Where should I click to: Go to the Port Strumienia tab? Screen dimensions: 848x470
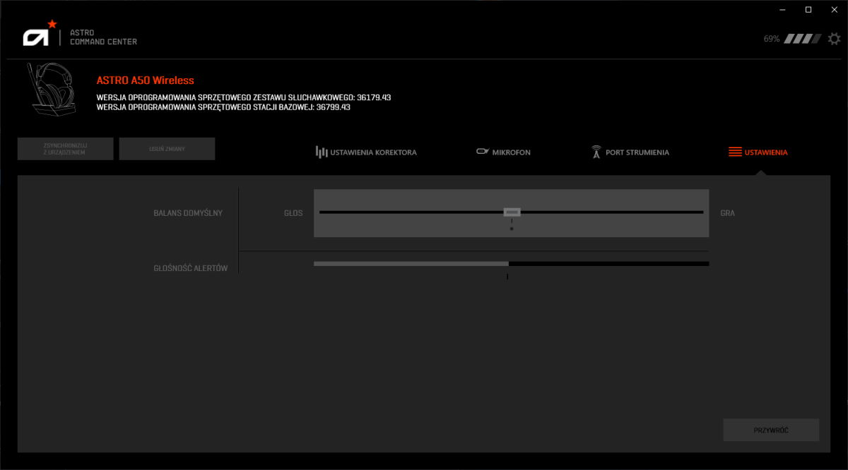637,152
